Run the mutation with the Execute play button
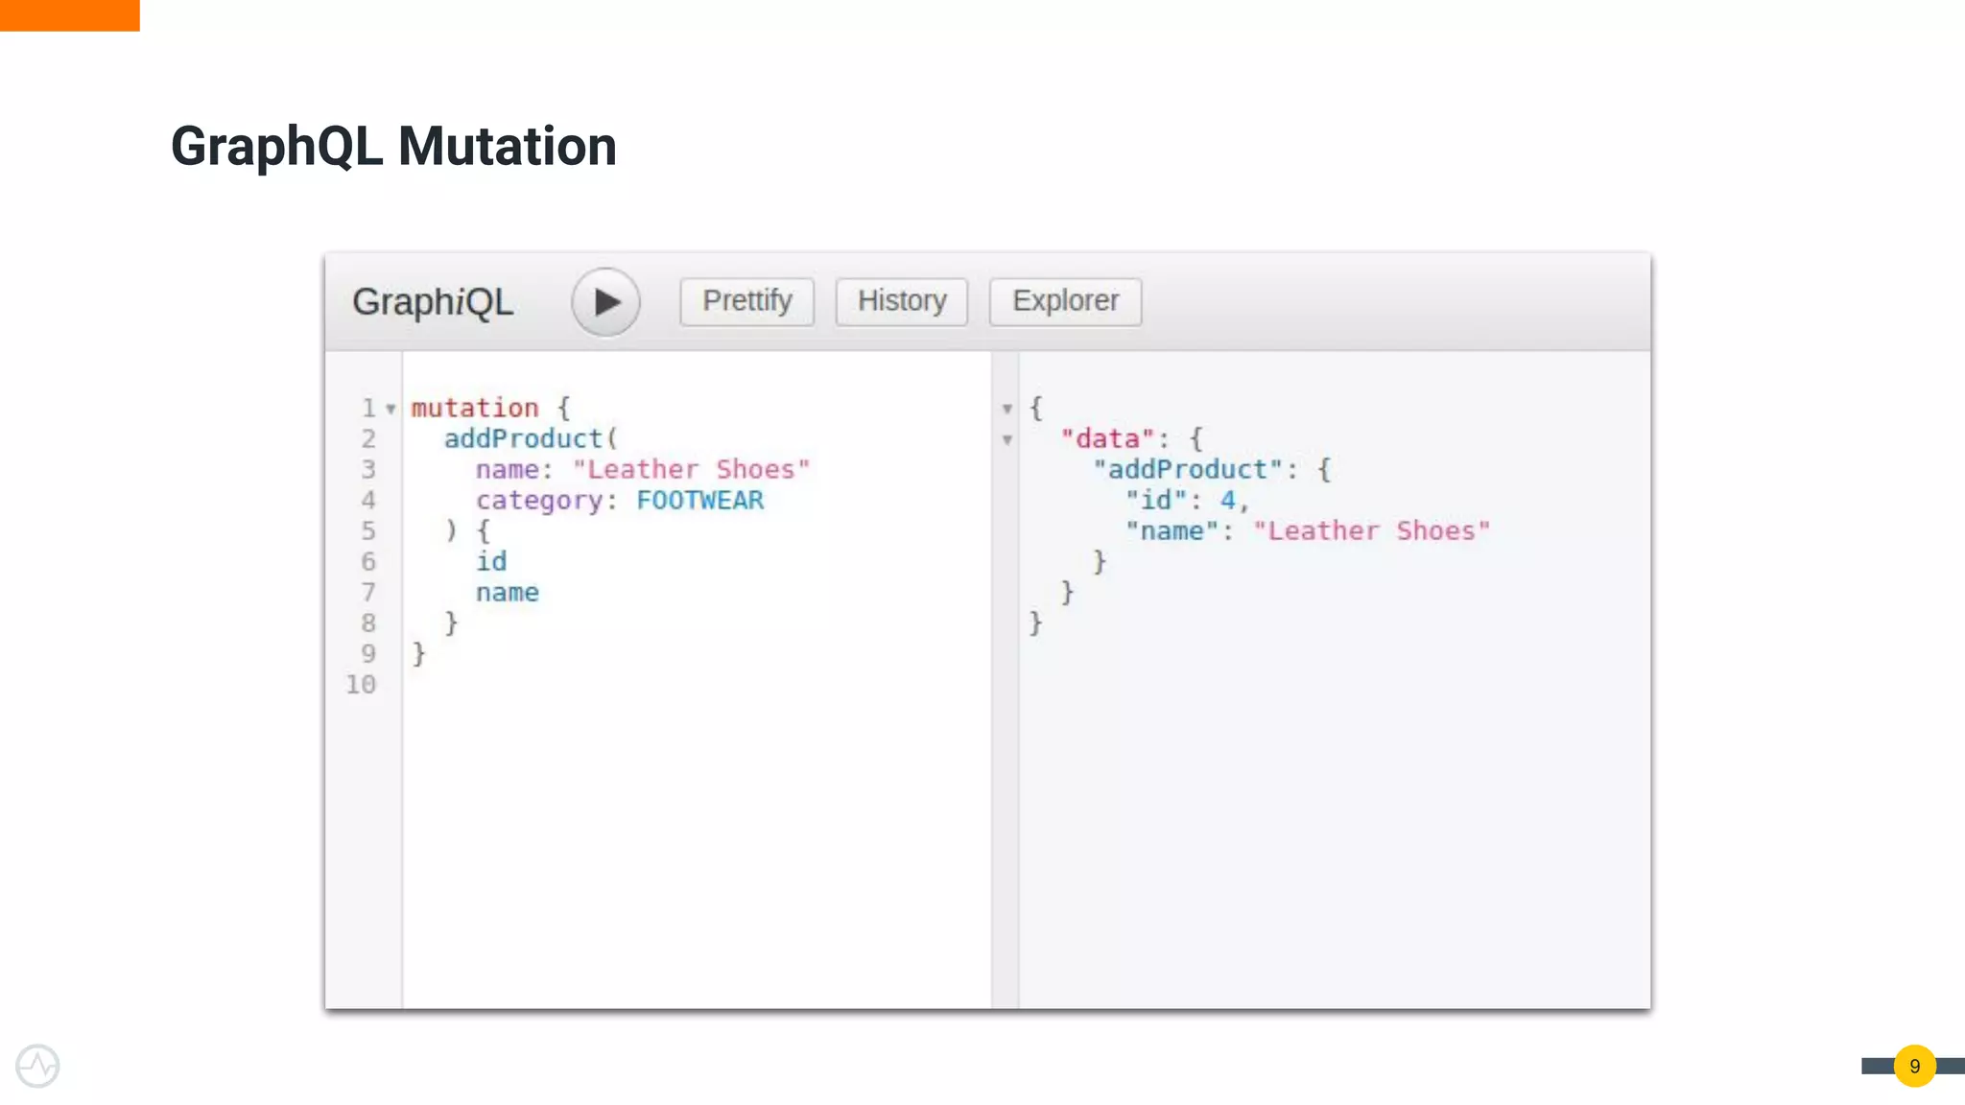 point(605,302)
